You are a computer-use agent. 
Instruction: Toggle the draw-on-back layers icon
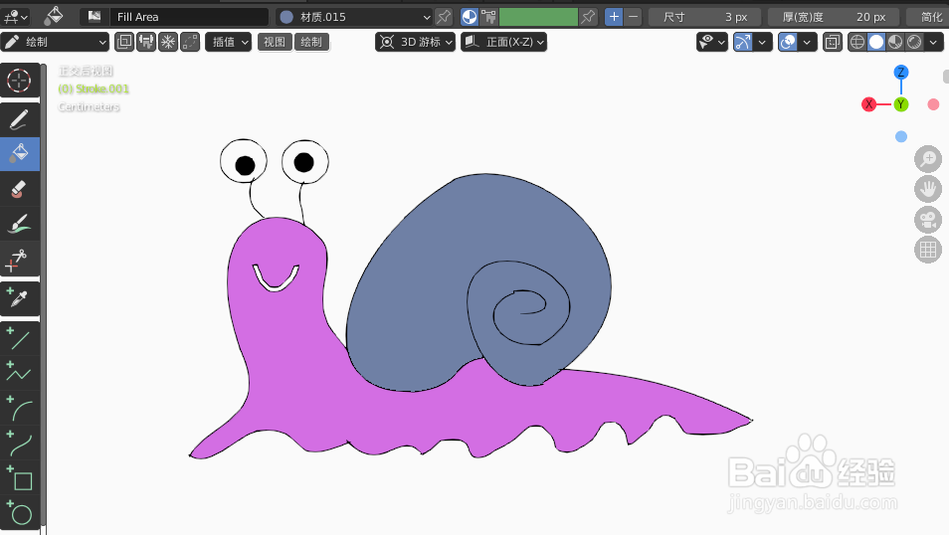coord(124,42)
